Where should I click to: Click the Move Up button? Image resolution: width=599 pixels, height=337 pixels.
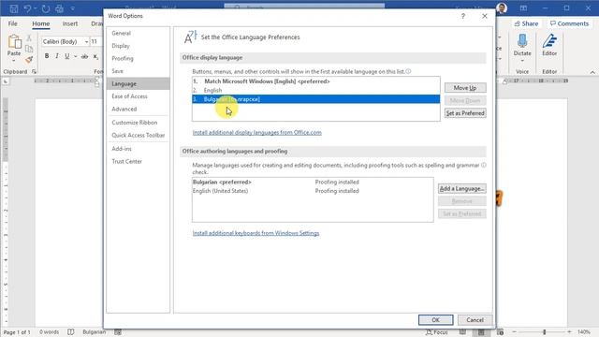(465, 88)
